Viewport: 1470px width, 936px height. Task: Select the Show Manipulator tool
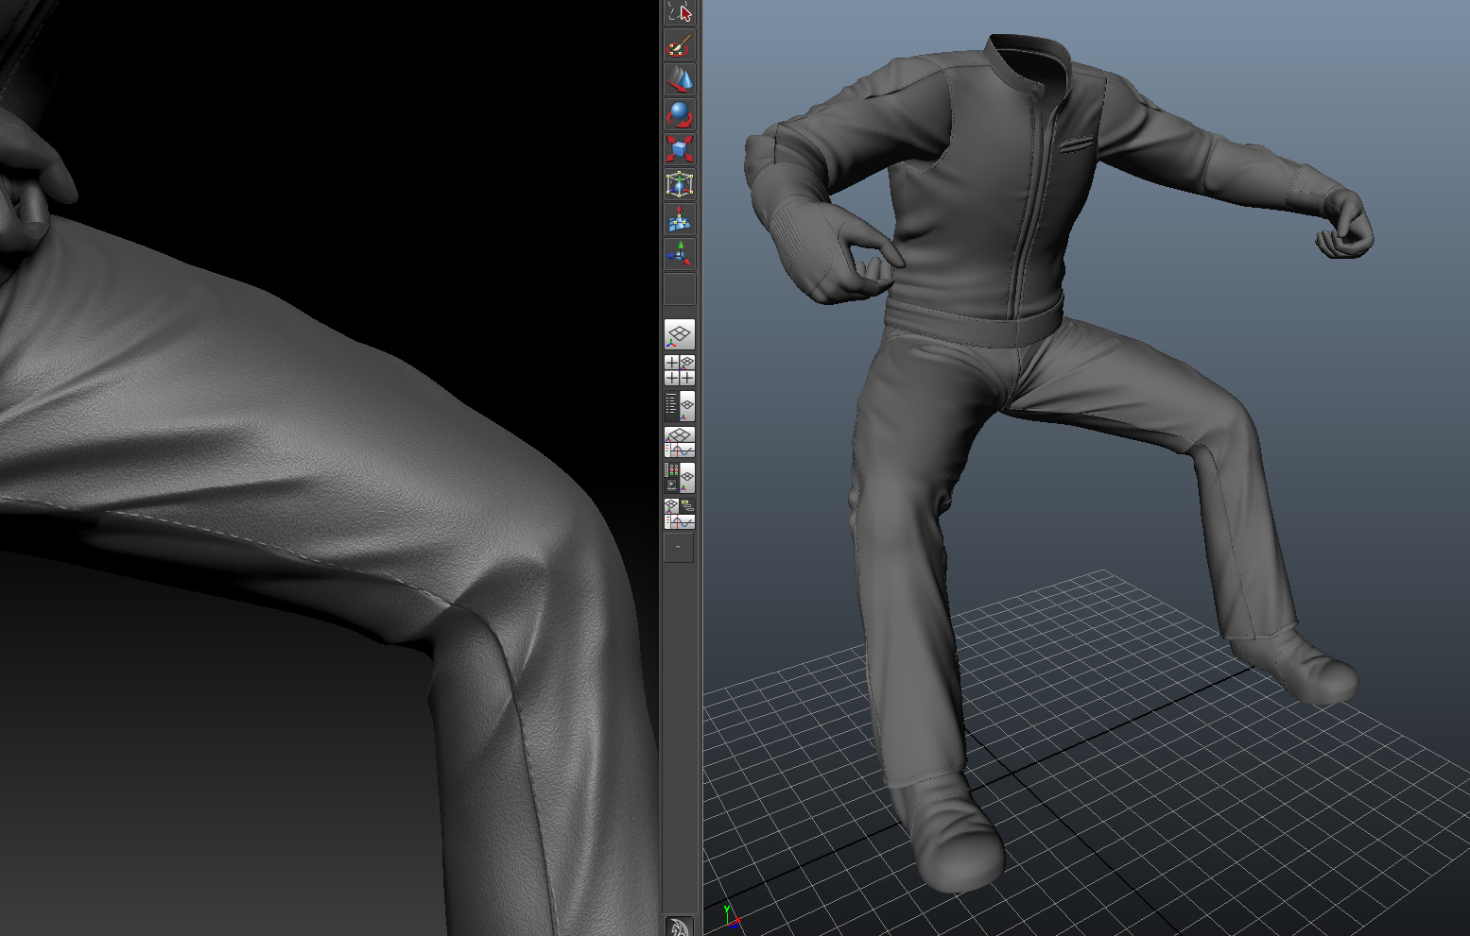[680, 254]
